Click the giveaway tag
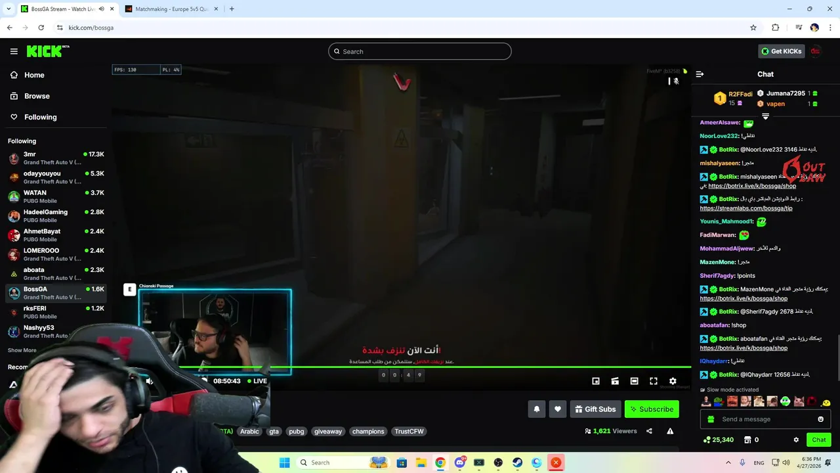The height and width of the screenshot is (473, 840). [328, 432]
